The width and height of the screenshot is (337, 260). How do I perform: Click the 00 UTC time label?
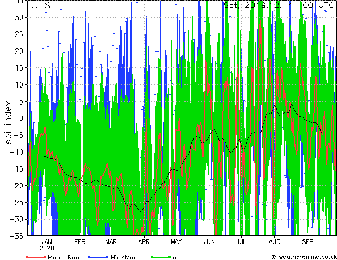(318, 5)
